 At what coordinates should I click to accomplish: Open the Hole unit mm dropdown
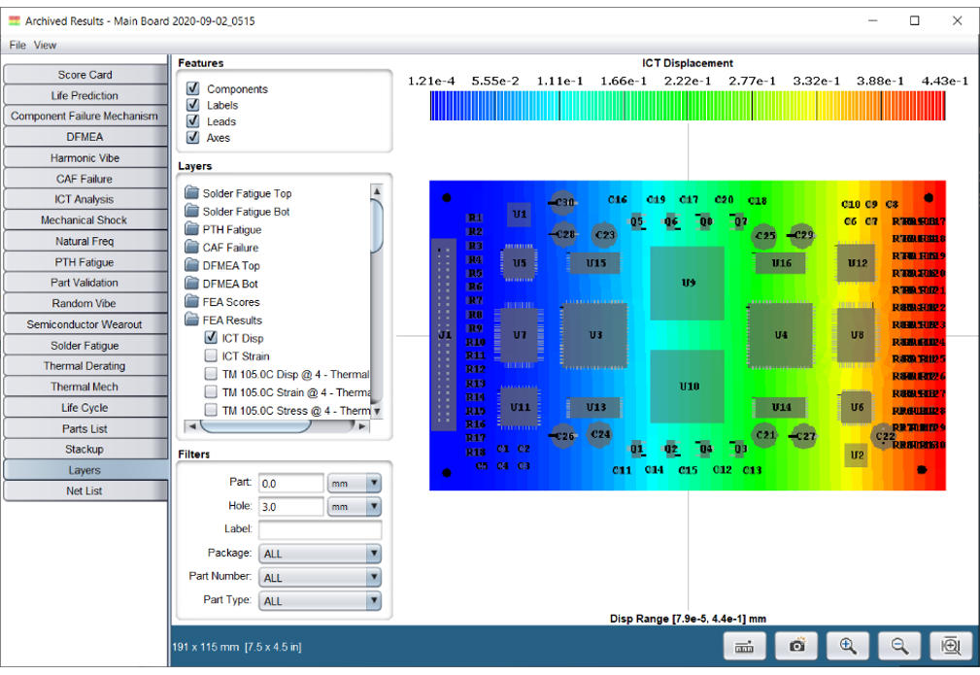(x=355, y=507)
